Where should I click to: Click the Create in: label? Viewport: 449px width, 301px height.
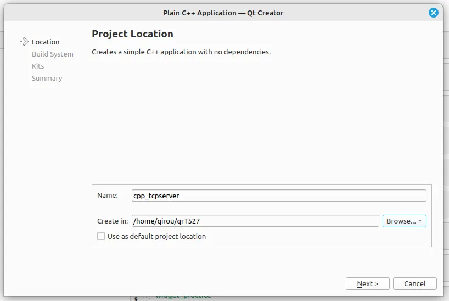point(113,221)
